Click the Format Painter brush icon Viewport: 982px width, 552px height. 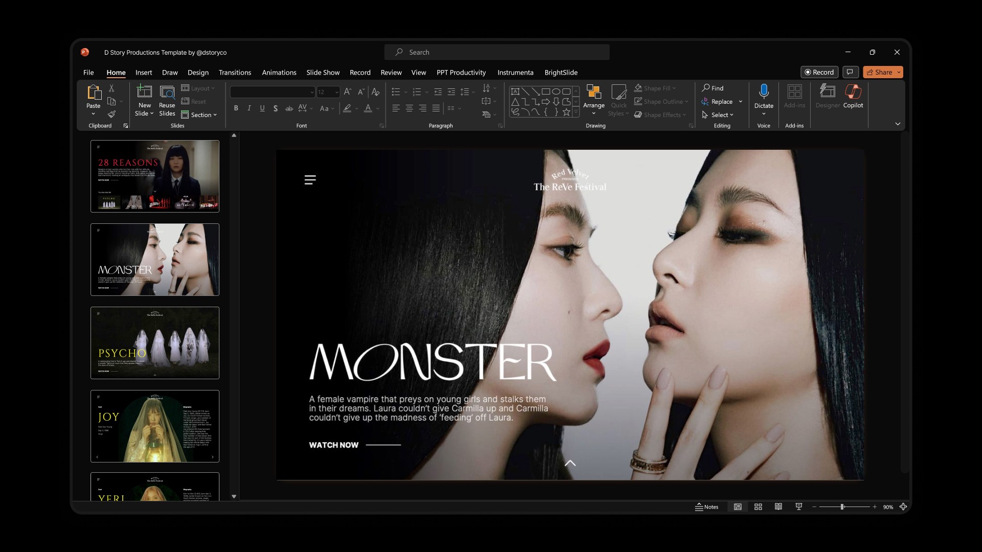[x=111, y=114]
